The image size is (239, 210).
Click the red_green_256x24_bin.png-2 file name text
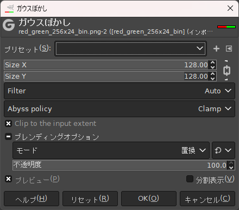click(62, 31)
